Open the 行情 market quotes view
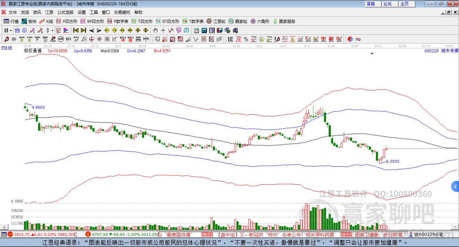Image resolution: width=459 pixels, height=247 pixels. (x=11, y=21)
